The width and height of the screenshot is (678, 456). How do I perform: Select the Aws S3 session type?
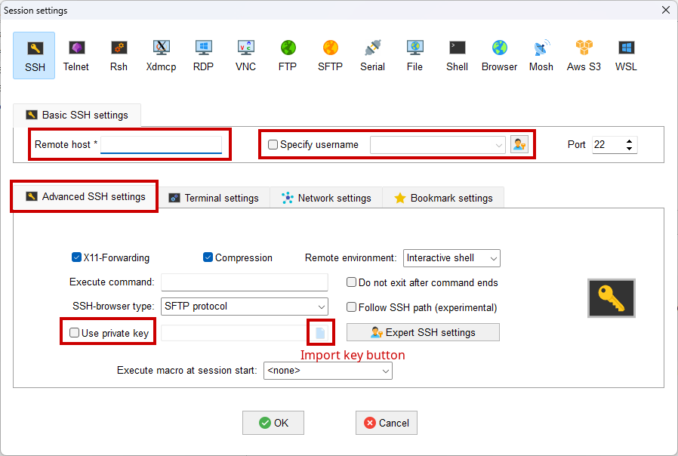(x=584, y=55)
